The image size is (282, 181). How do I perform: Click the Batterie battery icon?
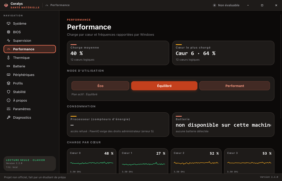9,66
